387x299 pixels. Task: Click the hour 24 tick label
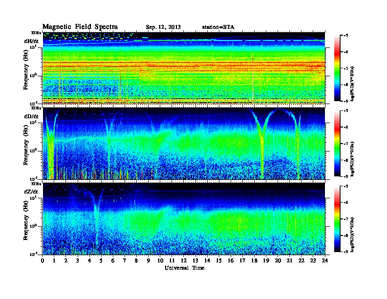coord(325,260)
